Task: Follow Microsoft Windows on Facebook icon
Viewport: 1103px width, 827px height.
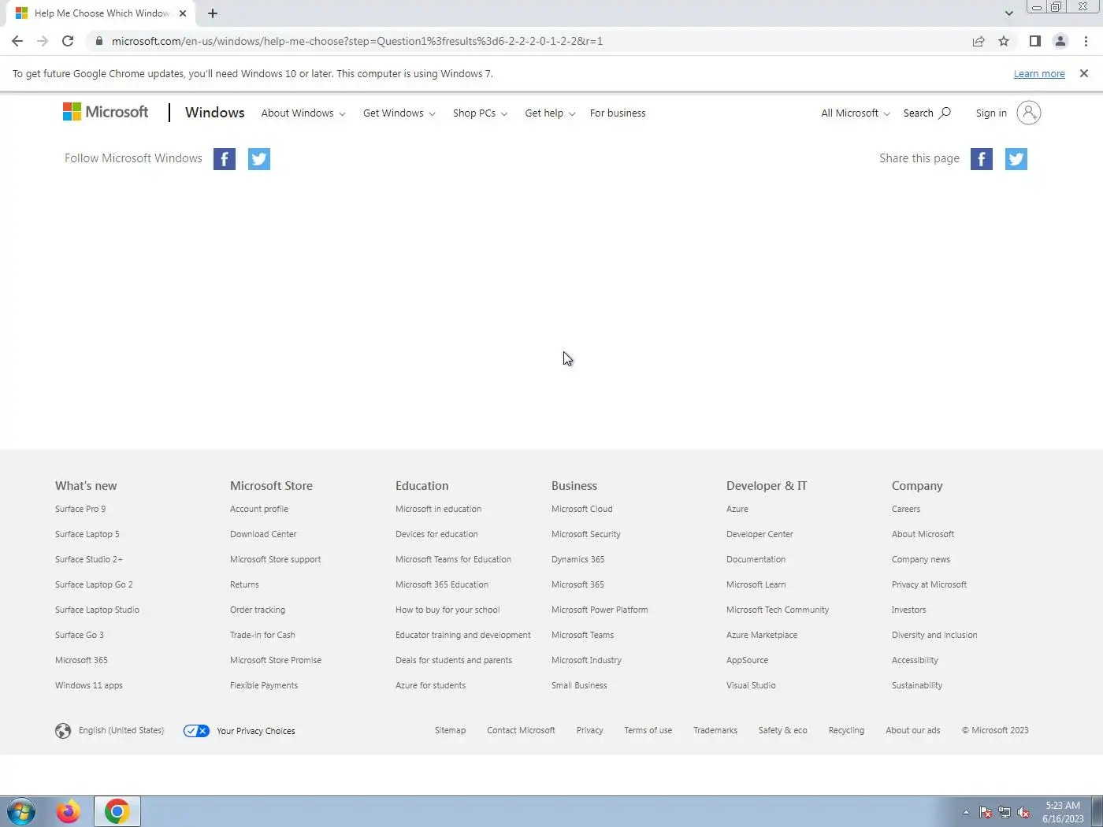Action: [225, 159]
